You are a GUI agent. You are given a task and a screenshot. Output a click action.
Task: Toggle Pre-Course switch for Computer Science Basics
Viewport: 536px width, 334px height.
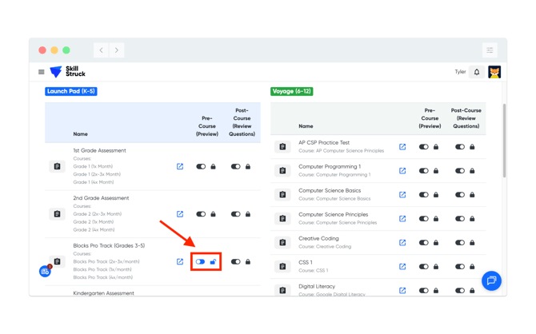pyautogui.click(x=423, y=195)
